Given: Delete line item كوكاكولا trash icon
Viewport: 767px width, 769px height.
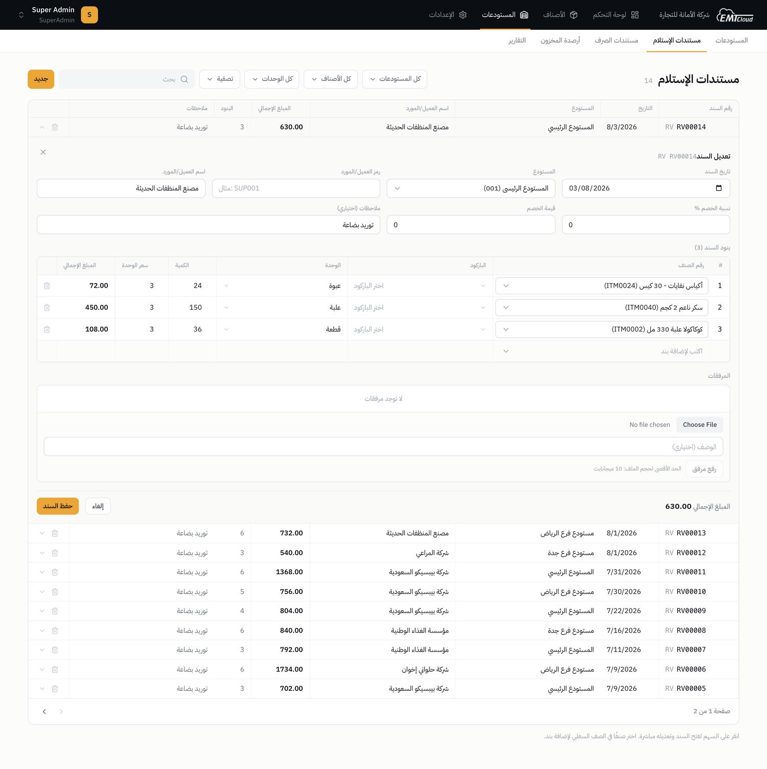Looking at the screenshot, I should coord(47,330).
